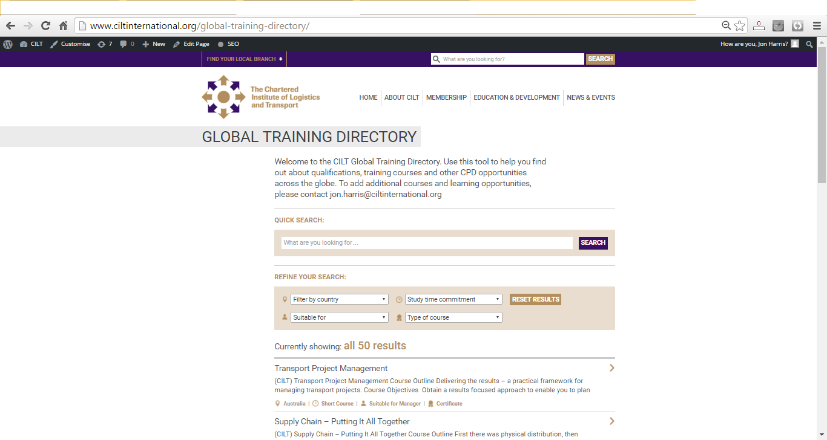Click first extension icon in browser toolbar

(x=759, y=25)
